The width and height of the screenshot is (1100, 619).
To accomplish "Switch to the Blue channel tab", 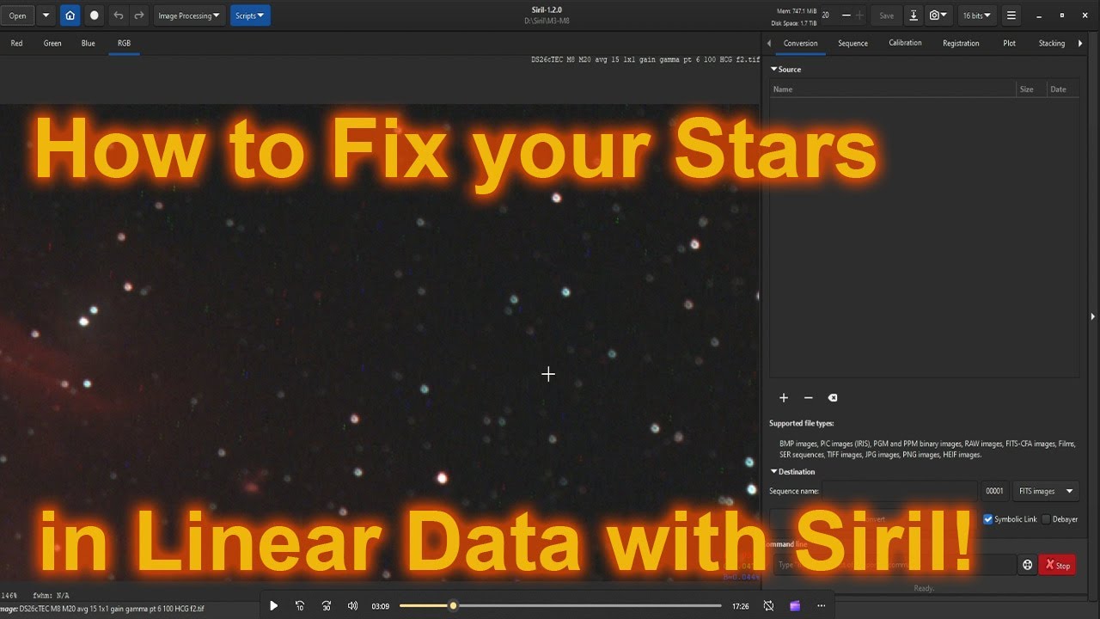I will [x=89, y=43].
